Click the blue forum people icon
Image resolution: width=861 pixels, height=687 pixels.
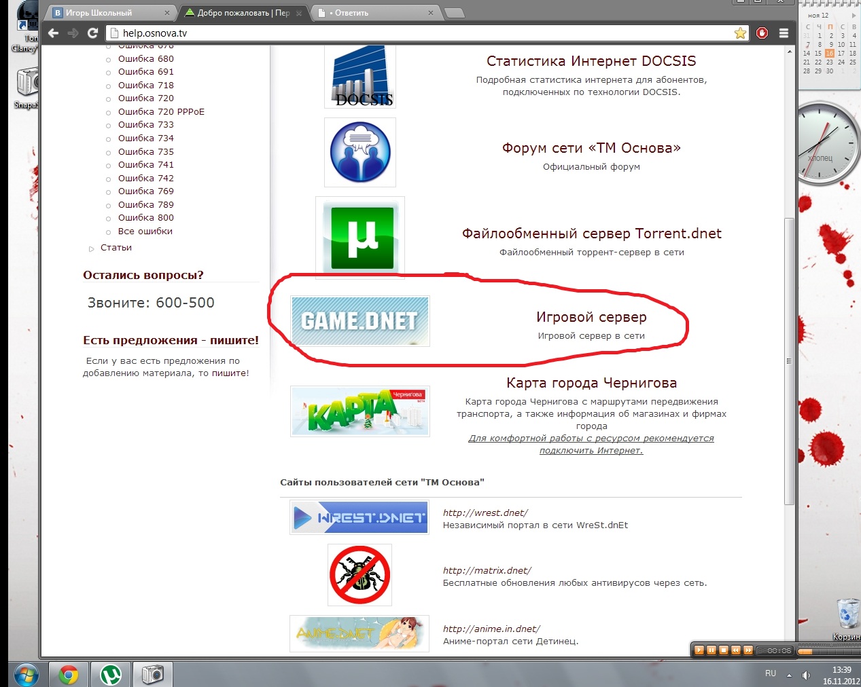(x=360, y=153)
